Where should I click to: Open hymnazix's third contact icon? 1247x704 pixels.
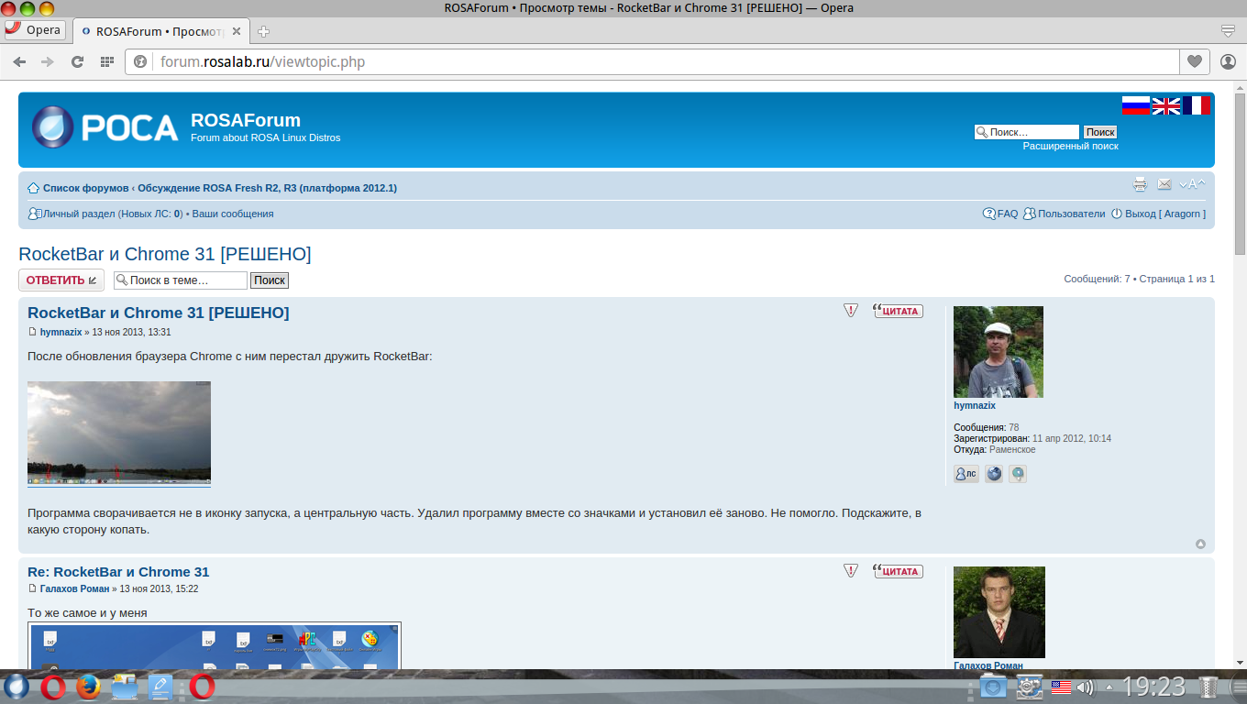tap(1018, 474)
